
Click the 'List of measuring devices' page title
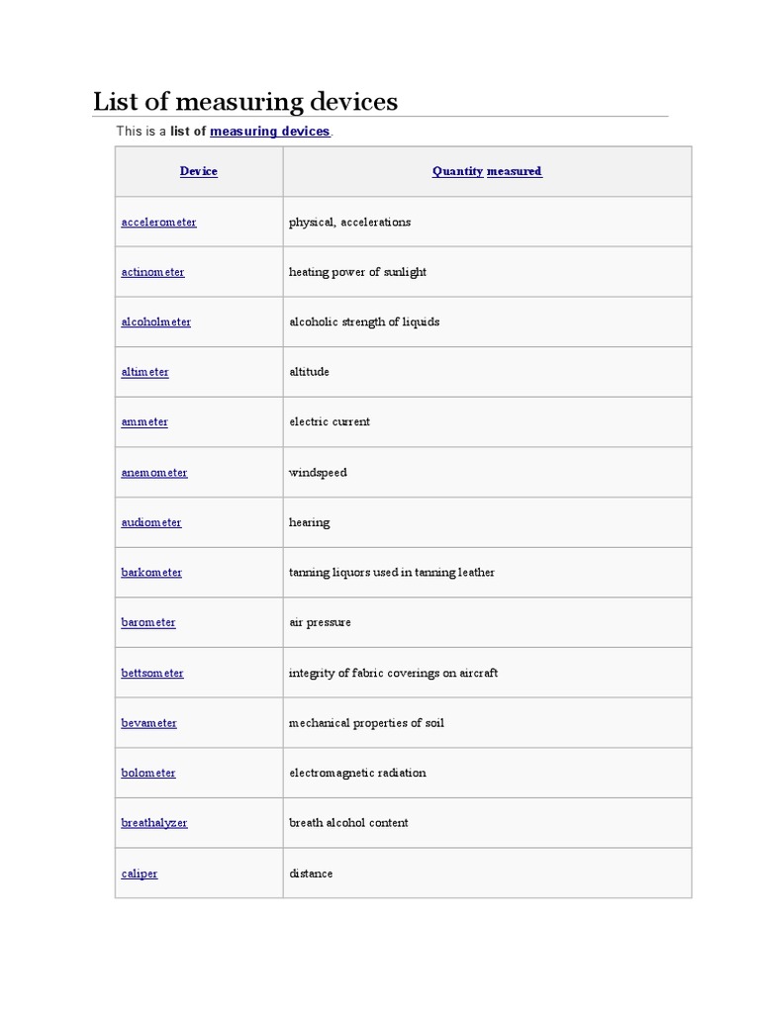click(245, 102)
